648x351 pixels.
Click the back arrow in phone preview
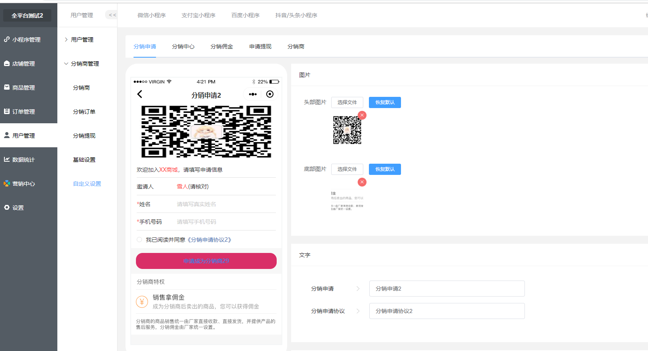[x=140, y=94]
